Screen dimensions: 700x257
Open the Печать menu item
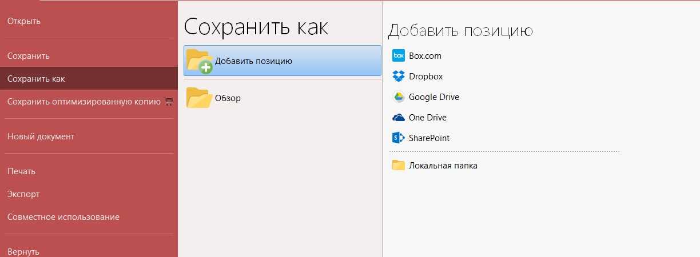(21, 171)
